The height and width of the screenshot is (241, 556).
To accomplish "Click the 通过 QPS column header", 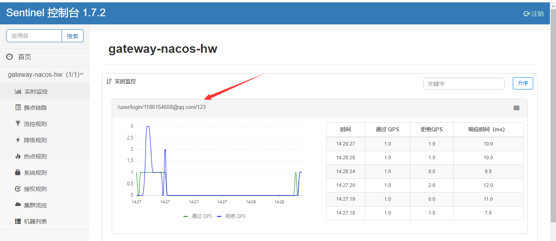I will [388, 130].
